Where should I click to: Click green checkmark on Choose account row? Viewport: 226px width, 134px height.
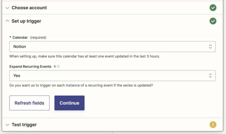pyautogui.click(x=213, y=8)
